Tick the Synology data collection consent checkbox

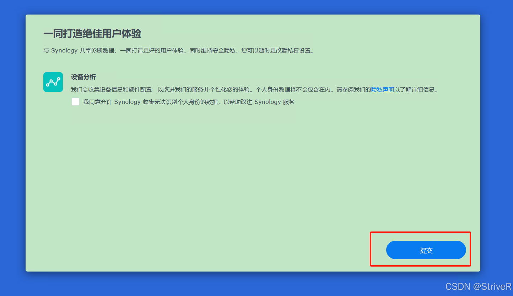(75, 102)
